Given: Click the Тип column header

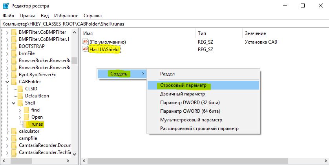Looking at the screenshot, I should (x=219, y=33).
